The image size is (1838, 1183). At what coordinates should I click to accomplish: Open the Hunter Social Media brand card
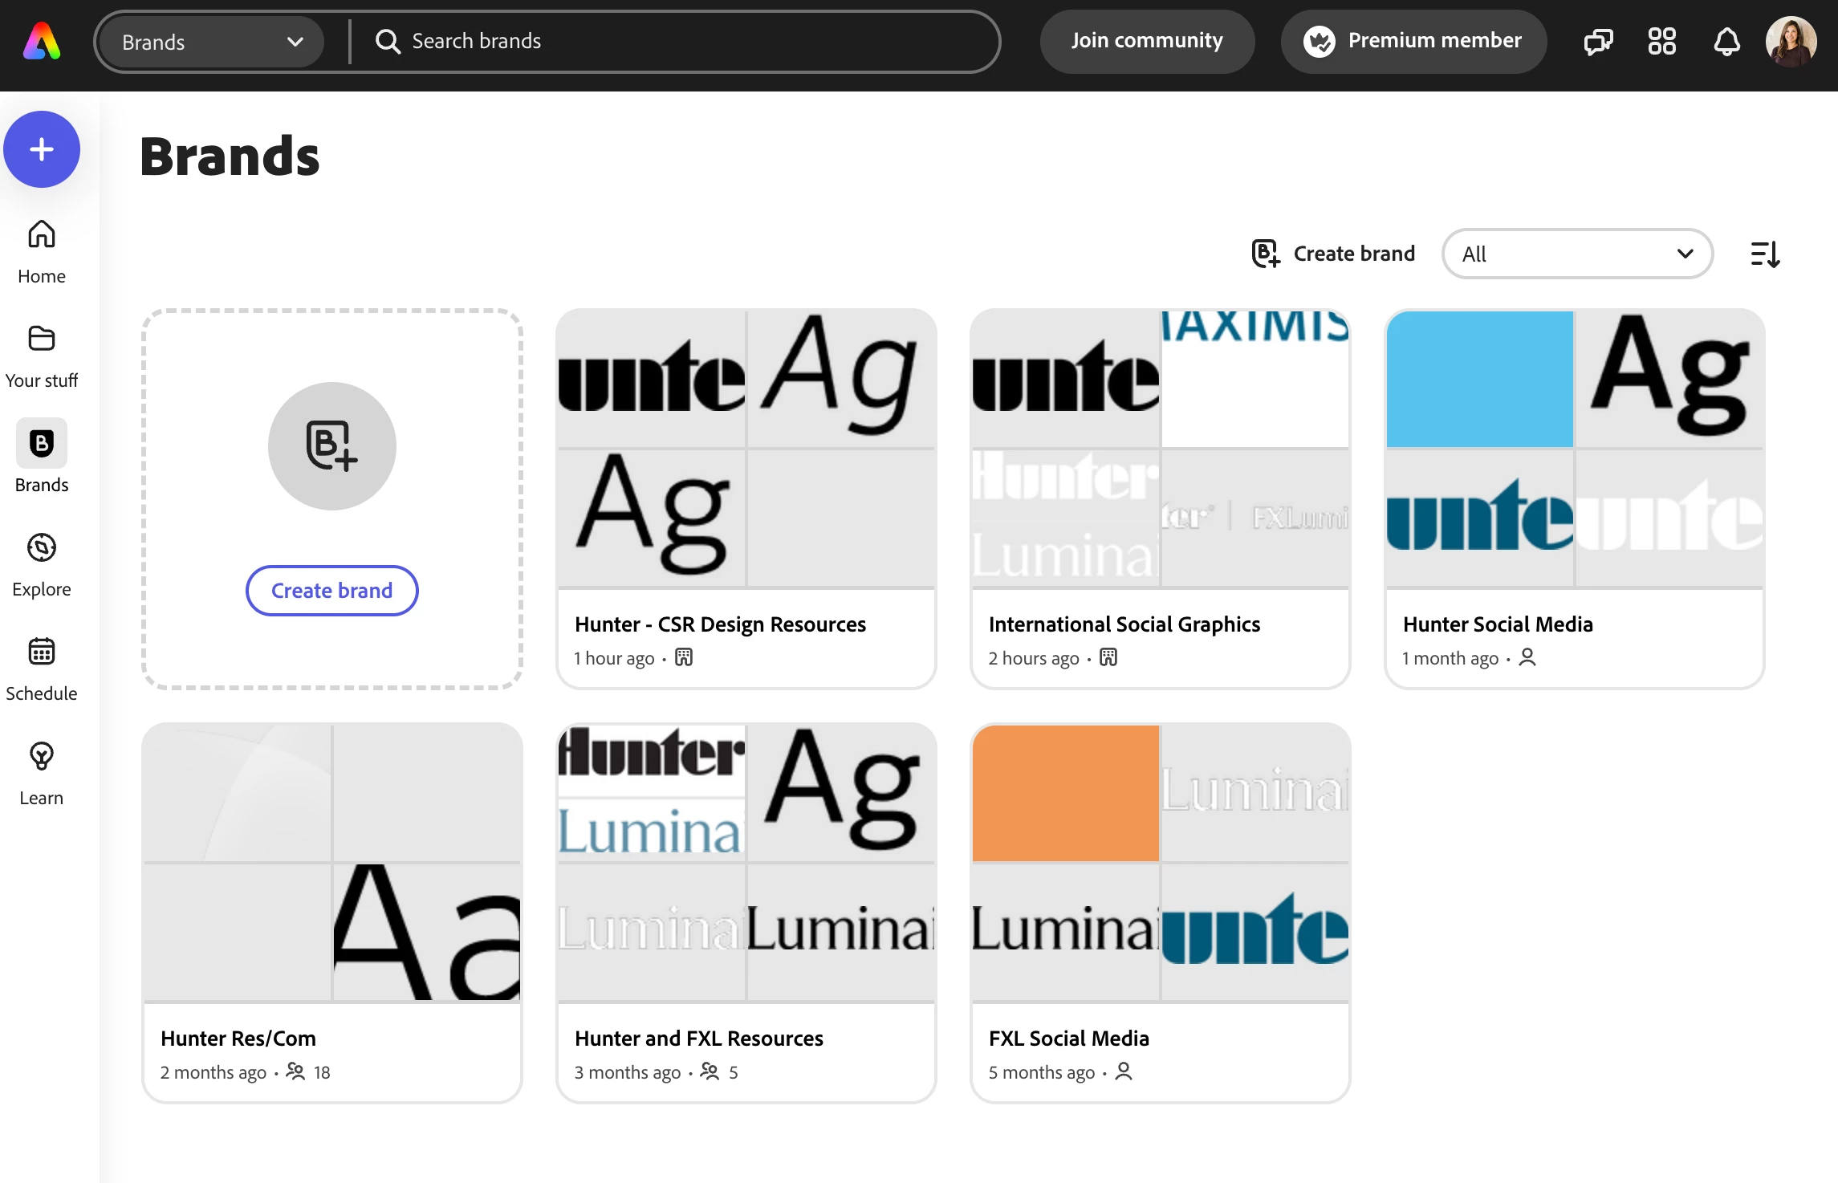tap(1574, 498)
